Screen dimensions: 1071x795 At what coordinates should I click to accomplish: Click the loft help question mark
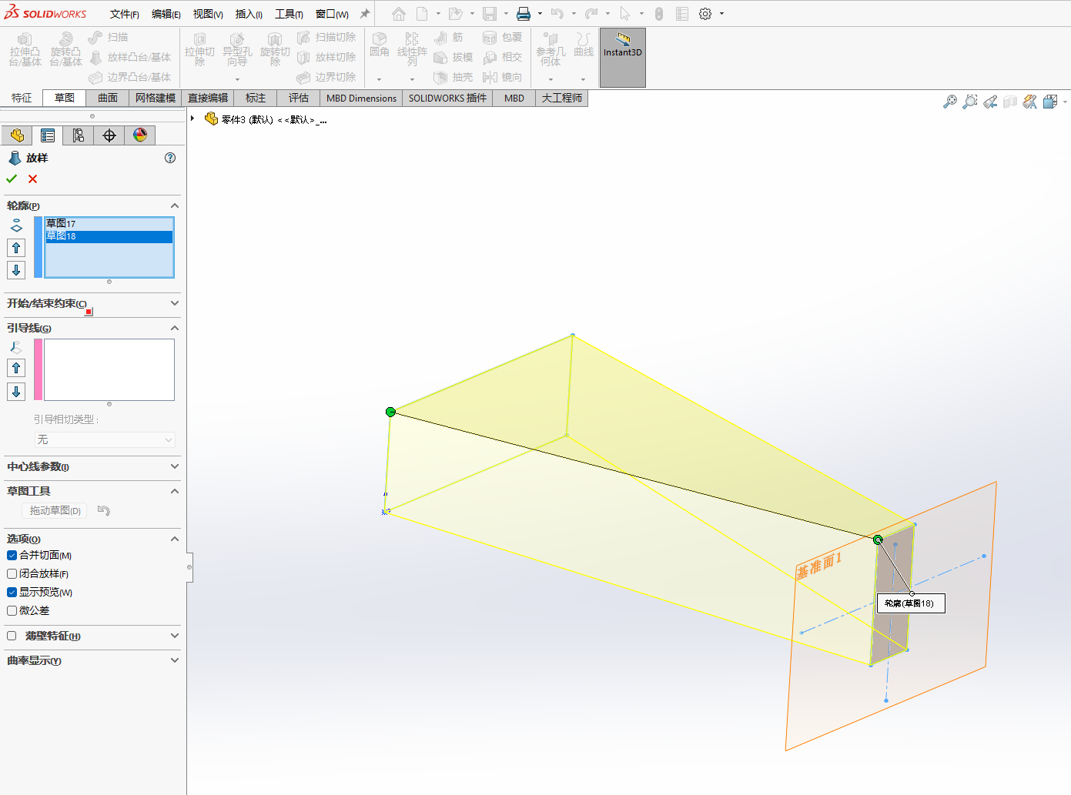[x=170, y=158]
